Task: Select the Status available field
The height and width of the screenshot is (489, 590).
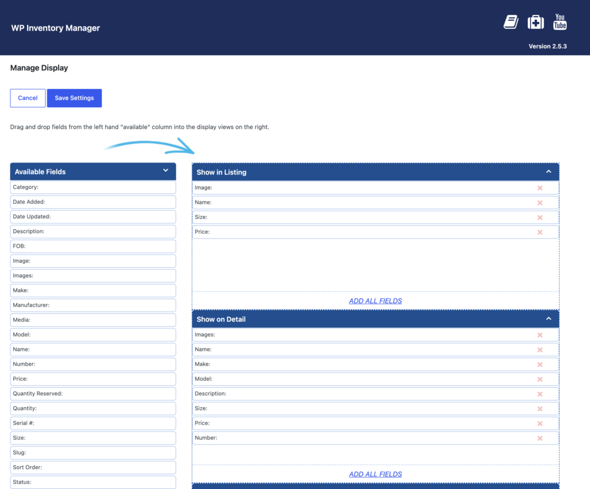Action: (93, 482)
